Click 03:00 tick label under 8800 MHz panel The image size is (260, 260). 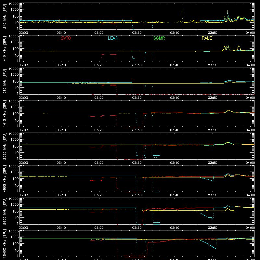point(23,228)
